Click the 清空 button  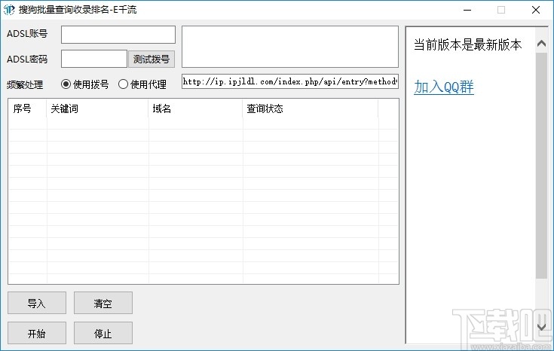click(103, 303)
